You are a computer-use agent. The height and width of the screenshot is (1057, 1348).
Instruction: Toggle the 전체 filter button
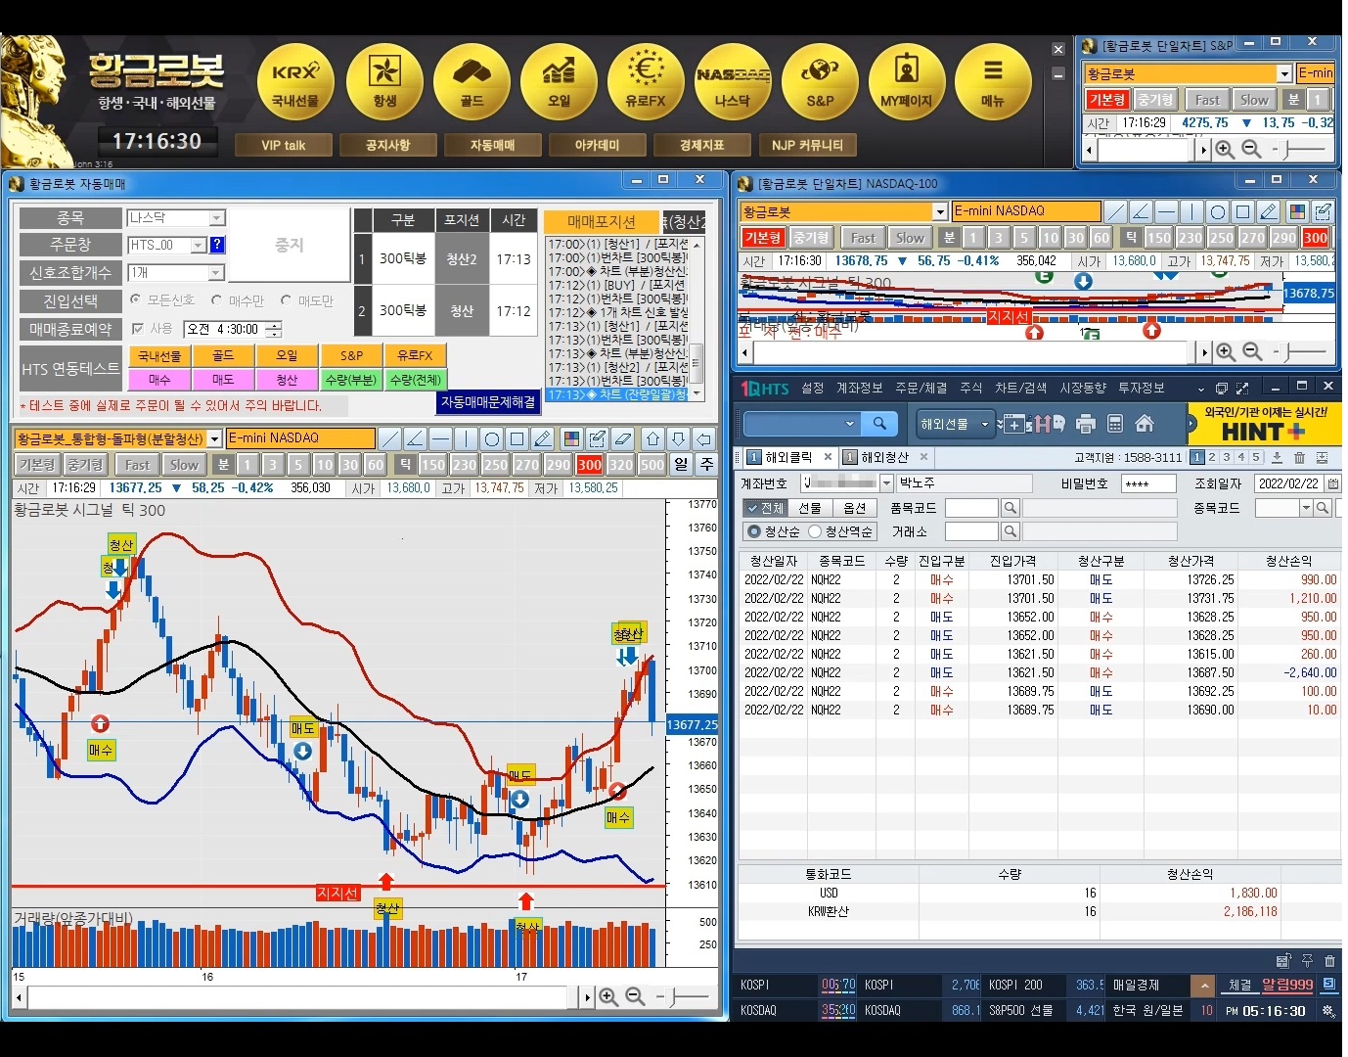point(764,508)
